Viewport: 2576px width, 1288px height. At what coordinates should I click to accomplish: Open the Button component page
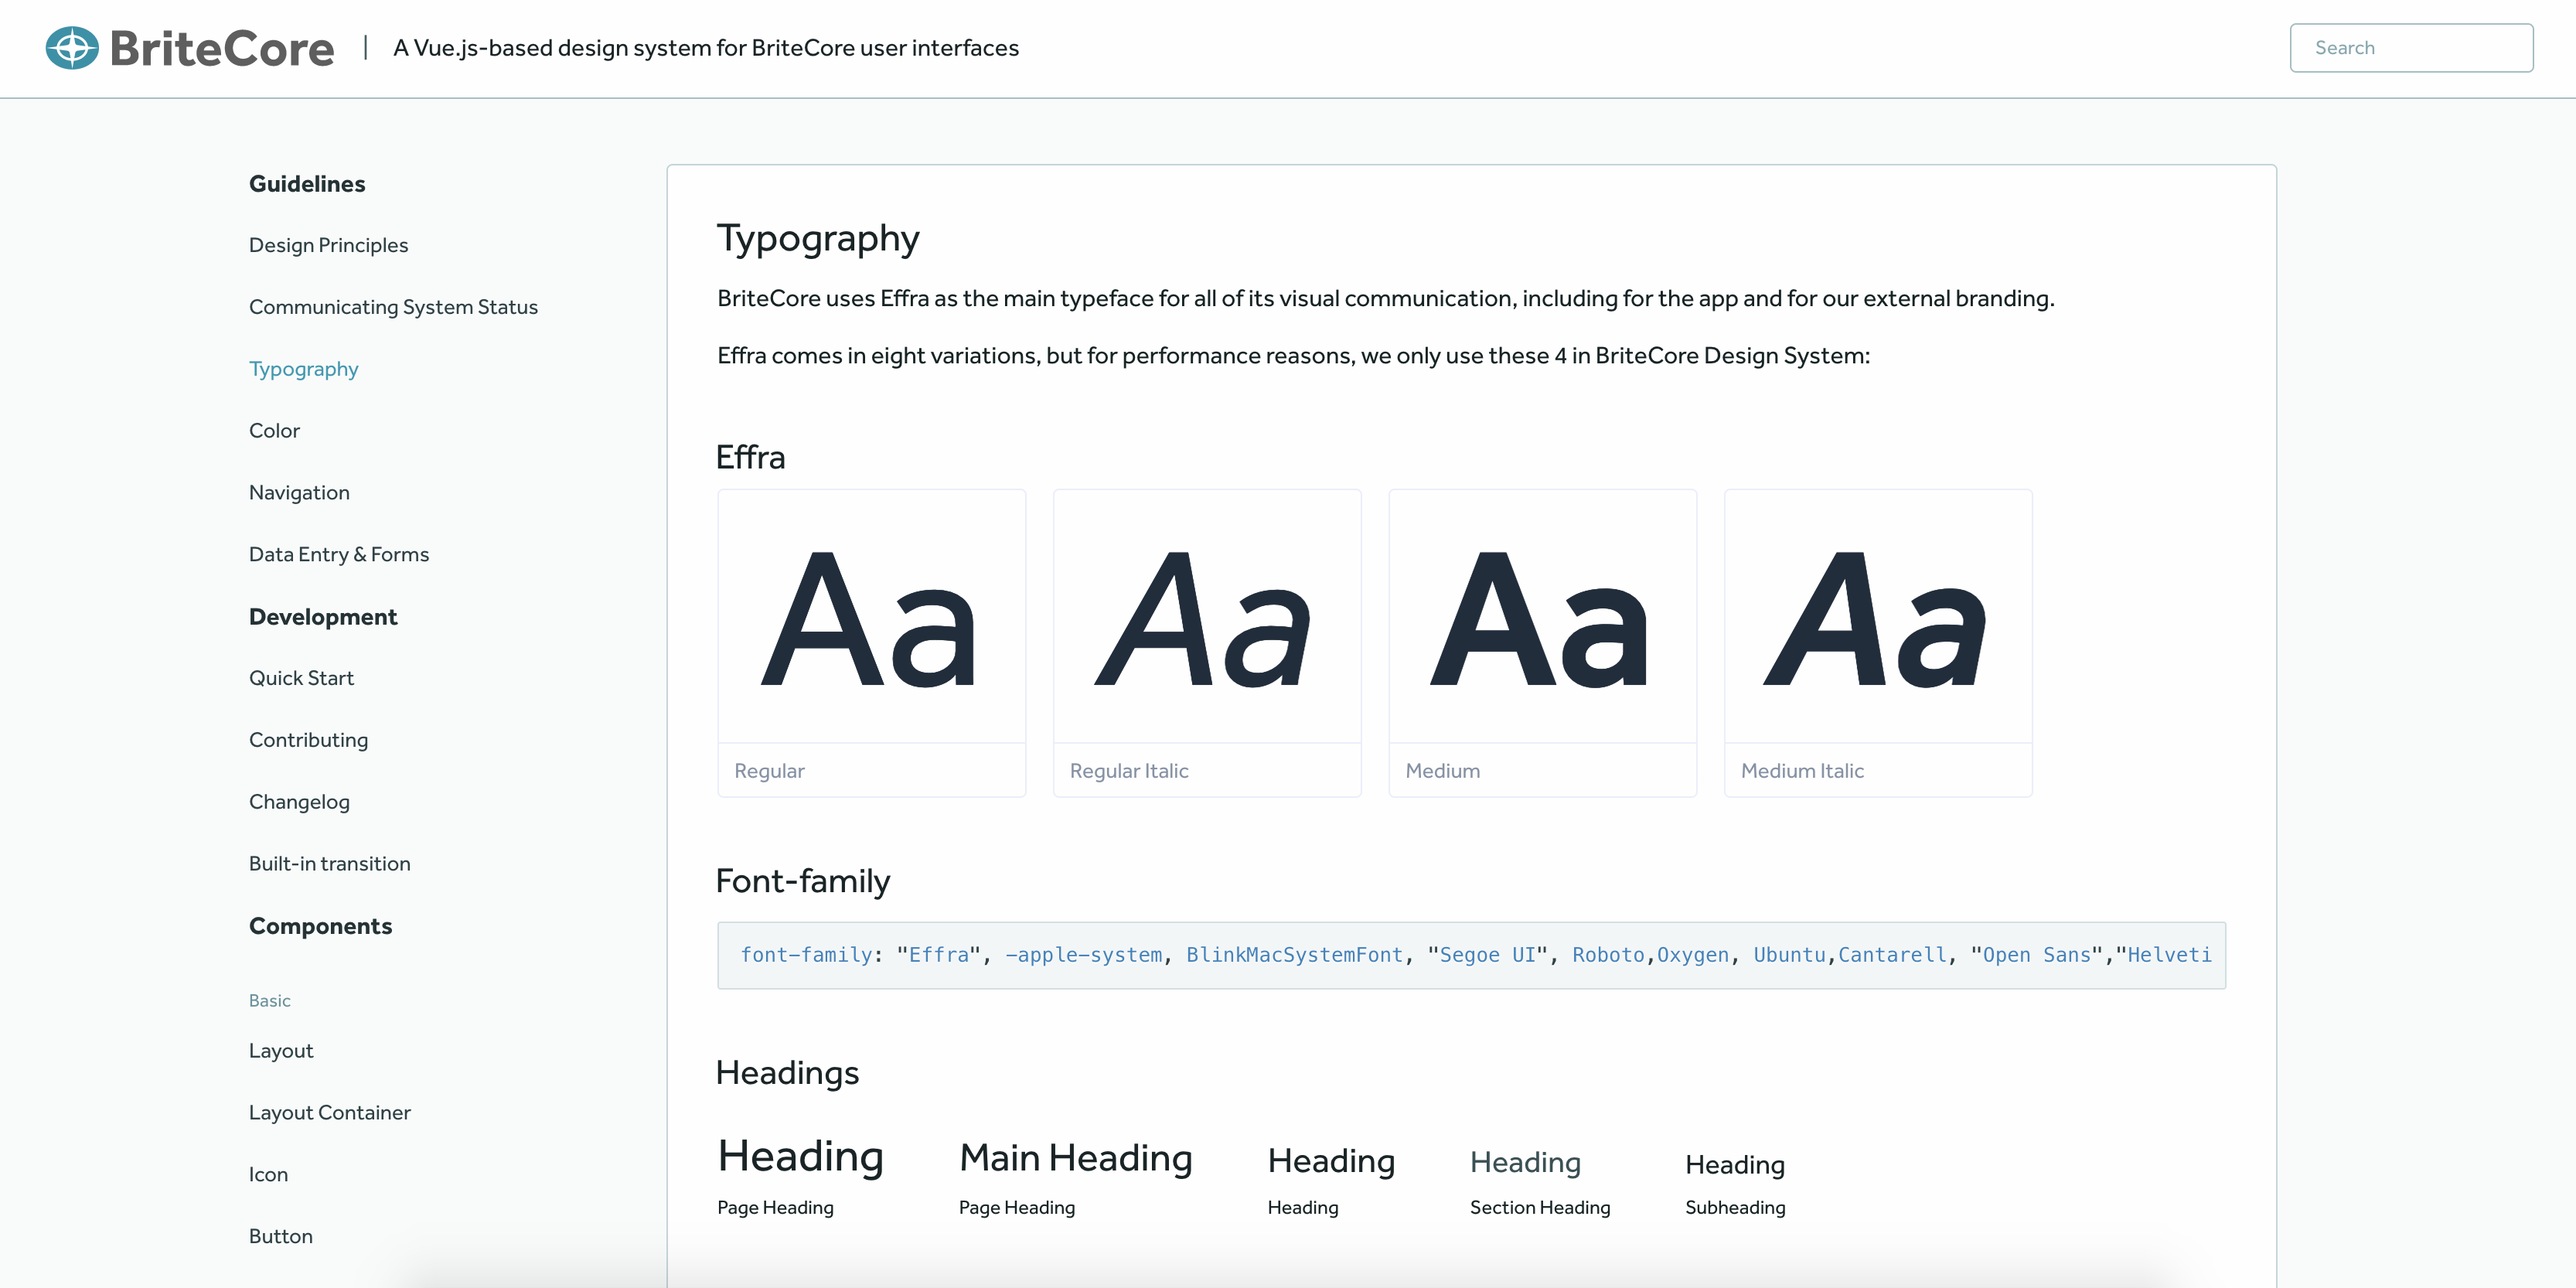[x=280, y=1237]
